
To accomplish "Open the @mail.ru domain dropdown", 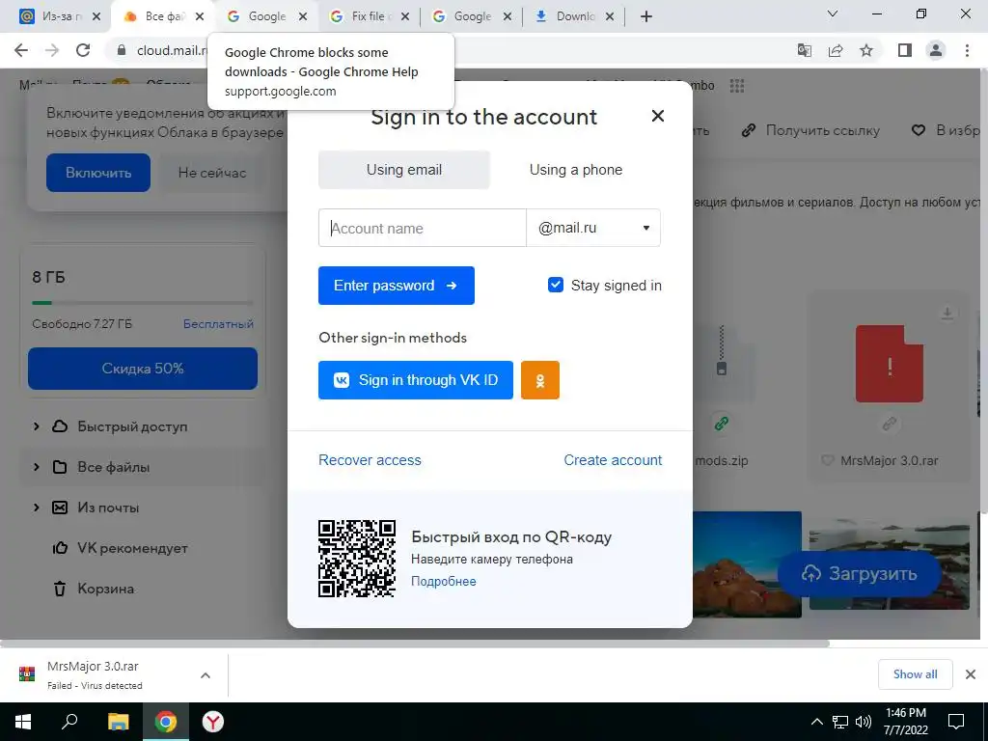I will tap(593, 228).
